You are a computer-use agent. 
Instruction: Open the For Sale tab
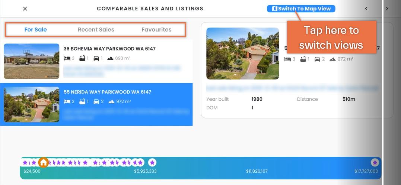point(35,30)
